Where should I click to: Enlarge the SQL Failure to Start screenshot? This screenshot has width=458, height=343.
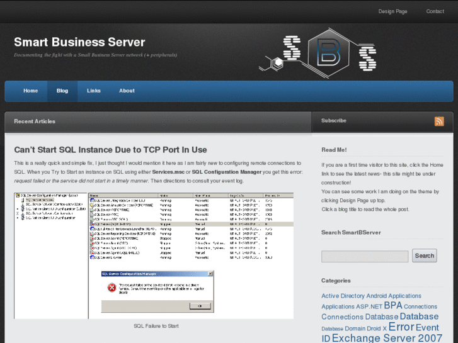click(x=154, y=256)
